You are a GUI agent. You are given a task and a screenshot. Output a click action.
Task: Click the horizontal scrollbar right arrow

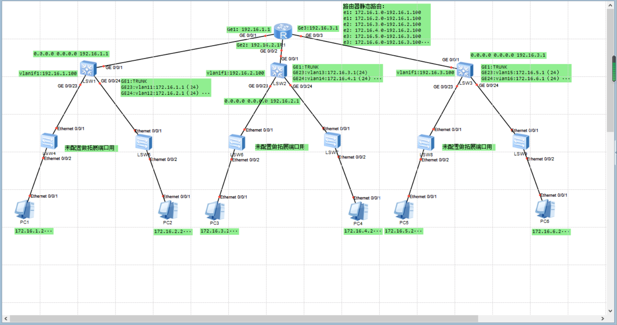[603, 318]
